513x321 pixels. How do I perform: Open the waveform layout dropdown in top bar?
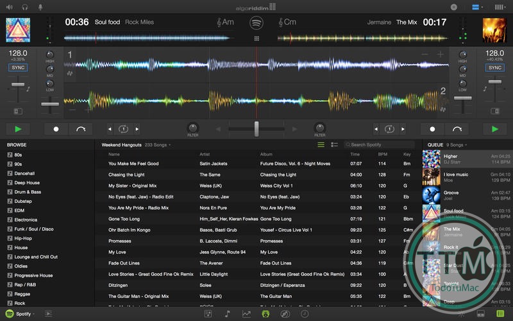point(500,7)
